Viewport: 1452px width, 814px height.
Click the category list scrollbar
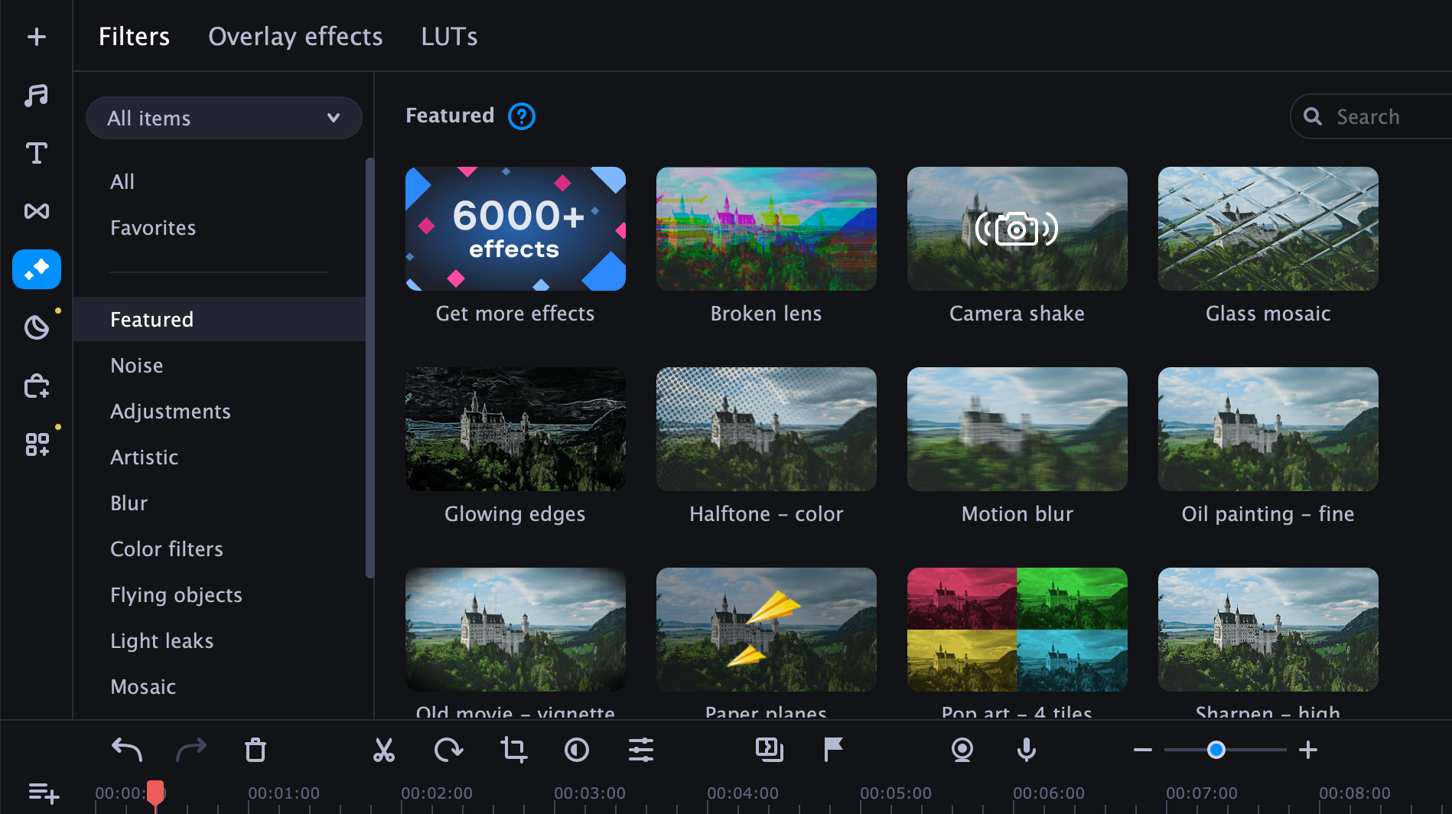coord(370,368)
